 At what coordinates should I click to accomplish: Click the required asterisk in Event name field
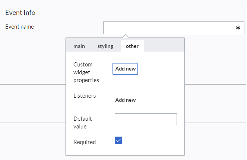(x=238, y=28)
